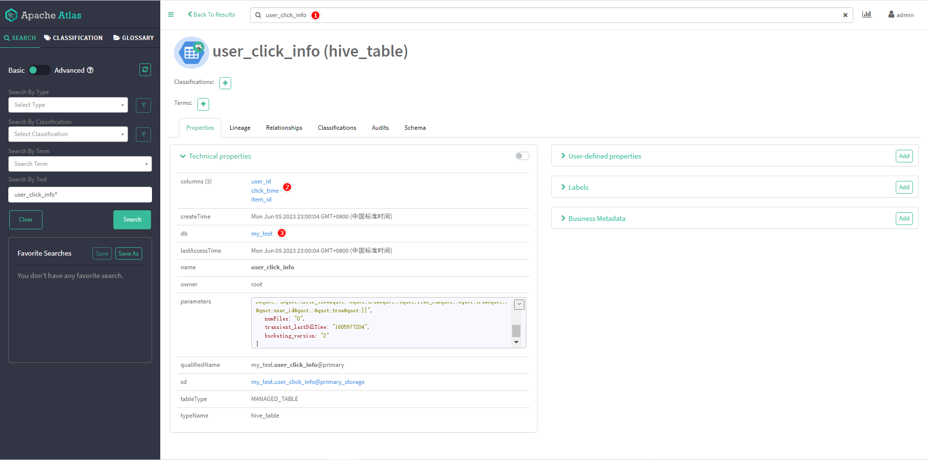The image size is (928, 460).
Task: Toggle the Technical properties switch
Action: click(x=522, y=156)
